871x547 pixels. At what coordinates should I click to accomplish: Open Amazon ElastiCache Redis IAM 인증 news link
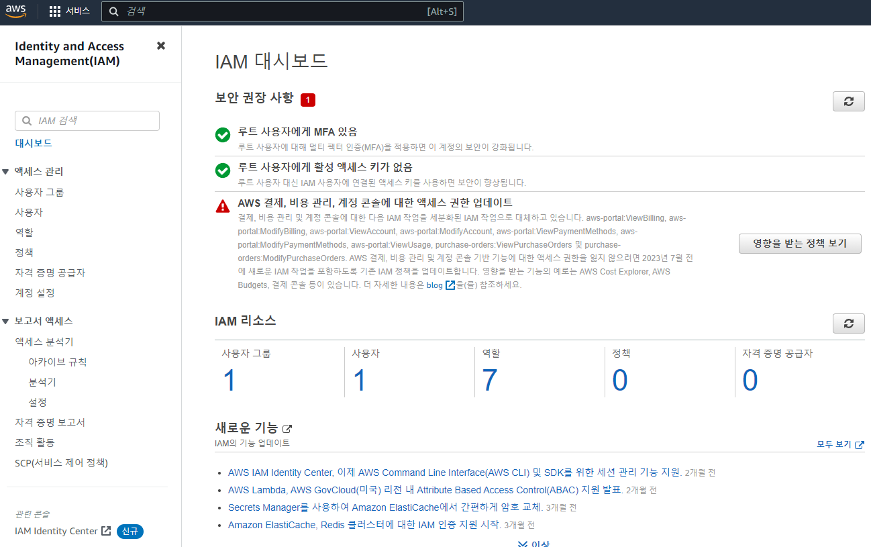point(364,525)
